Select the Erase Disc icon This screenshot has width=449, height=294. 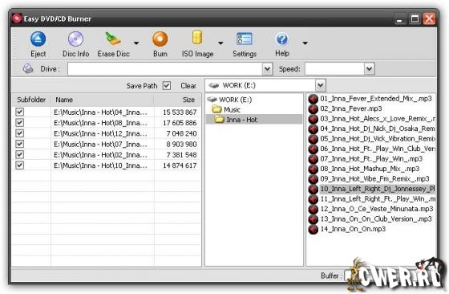pyautogui.click(x=113, y=39)
